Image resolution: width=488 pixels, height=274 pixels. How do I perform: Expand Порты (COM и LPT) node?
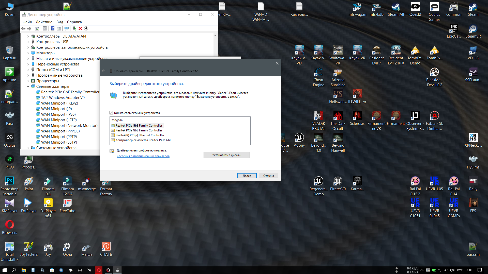tap(28, 70)
